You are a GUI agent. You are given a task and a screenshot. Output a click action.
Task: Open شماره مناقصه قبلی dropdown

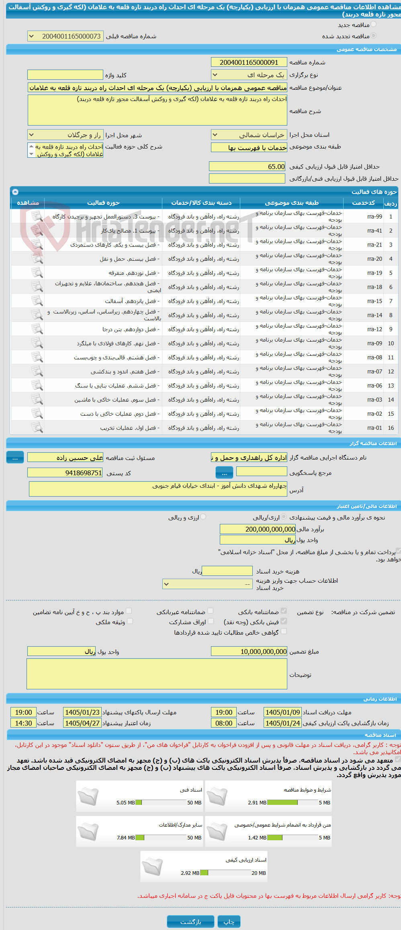(x=65, y=36)
